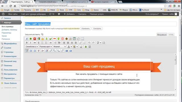Insert a bulleted list

[x=43, y=43]
